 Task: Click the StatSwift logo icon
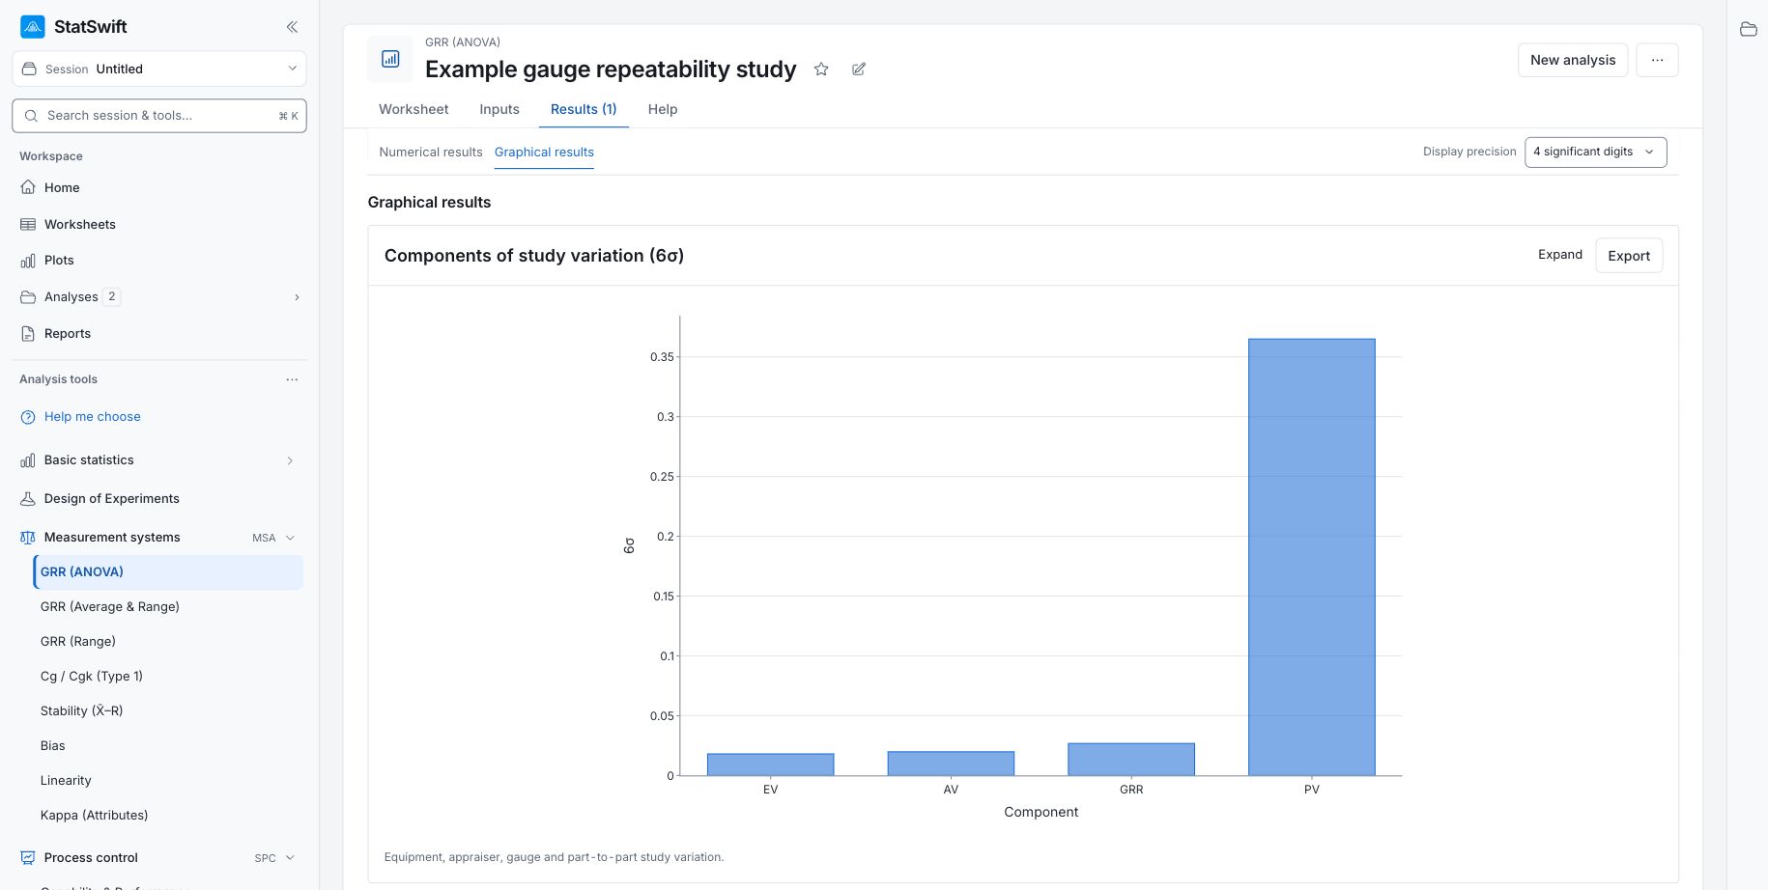[33, 27]
